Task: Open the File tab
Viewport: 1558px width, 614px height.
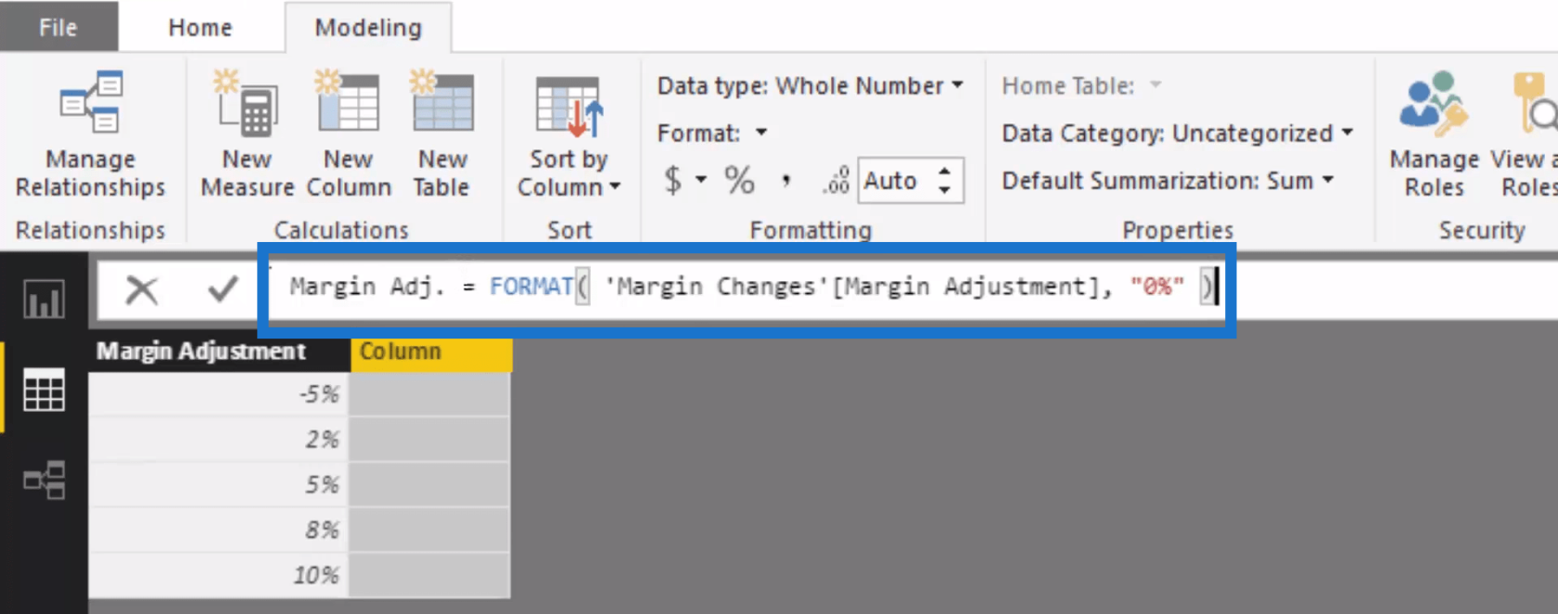Action: pos(58,27)
